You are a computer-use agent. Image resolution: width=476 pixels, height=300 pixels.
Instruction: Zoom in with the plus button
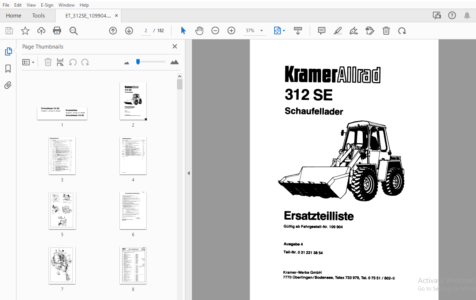point(231,31)
